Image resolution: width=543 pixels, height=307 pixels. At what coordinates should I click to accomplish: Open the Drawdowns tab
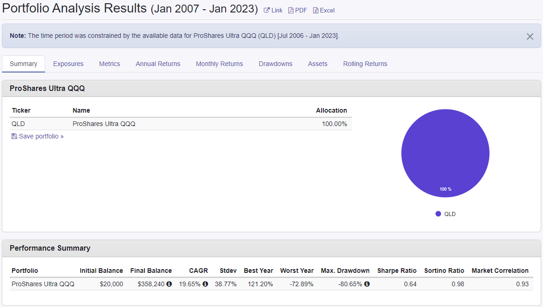point(276,64)
